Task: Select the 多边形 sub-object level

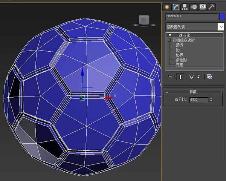Action: point(181,60)
